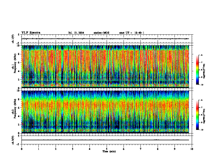Screen dimensions: 216x167
Task: Click the "-10" label on ch.2 color bar
Action: (202, 130)
